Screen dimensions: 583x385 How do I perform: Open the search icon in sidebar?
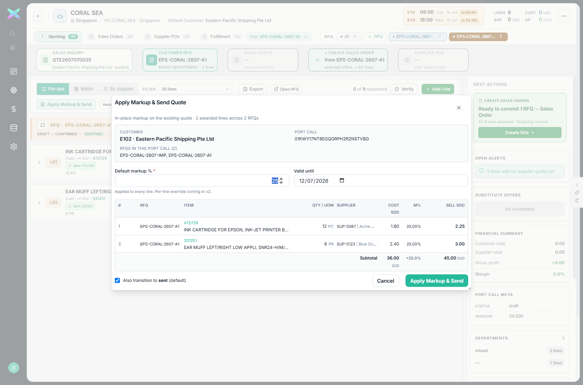[13, 34]
